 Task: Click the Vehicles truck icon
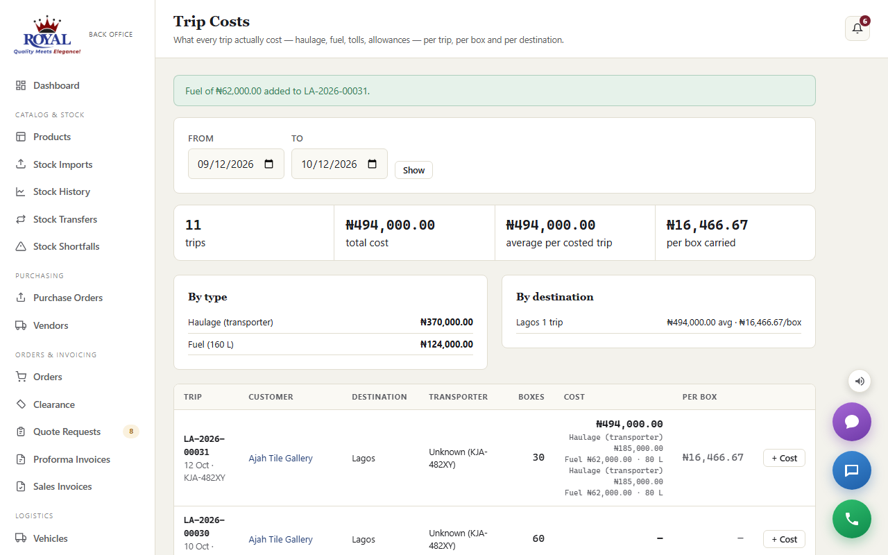[21, 538]
